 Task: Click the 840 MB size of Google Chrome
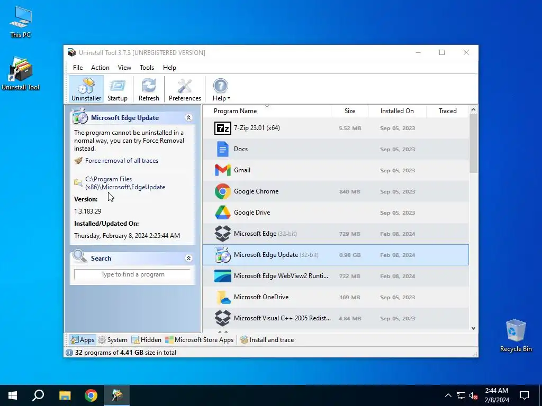(x=349, y=191)
